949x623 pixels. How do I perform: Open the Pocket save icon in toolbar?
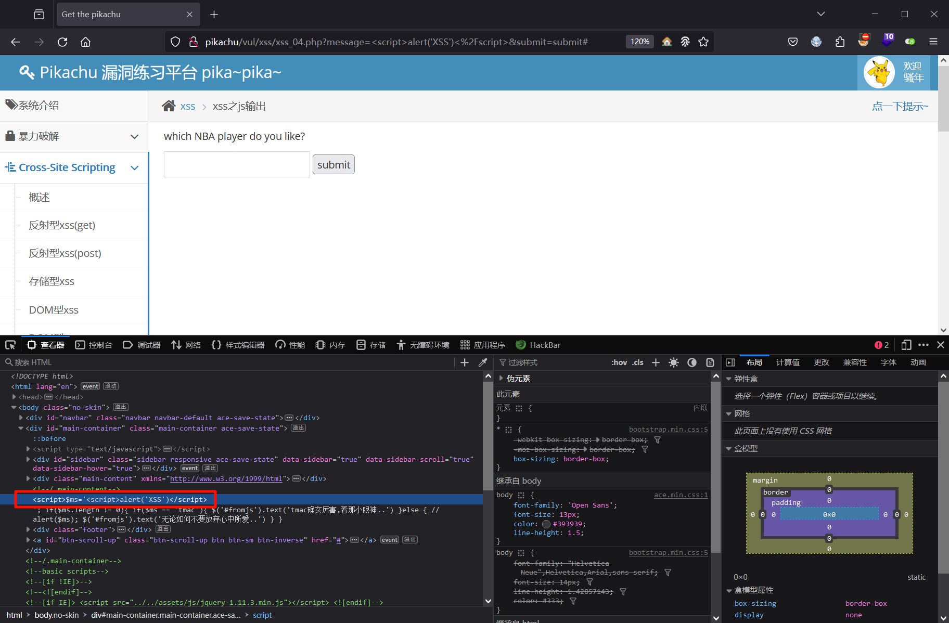(793, 42)
